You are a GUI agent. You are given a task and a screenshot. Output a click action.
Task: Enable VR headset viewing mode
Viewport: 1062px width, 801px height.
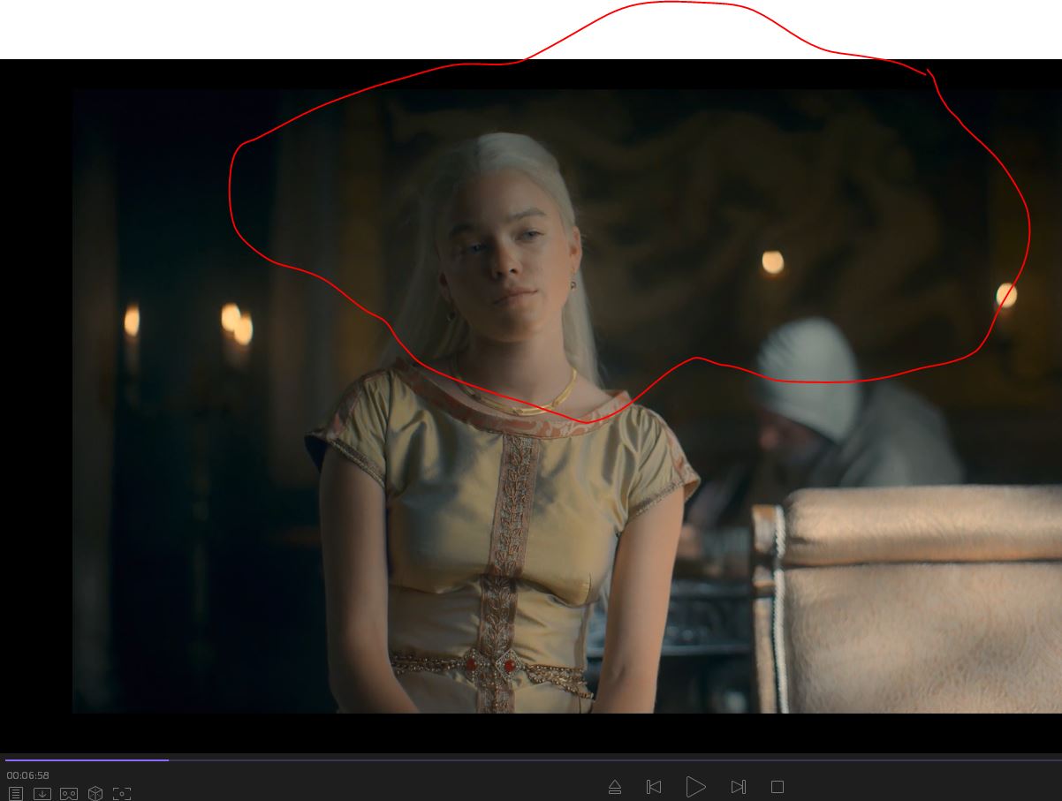pos(69,794)
